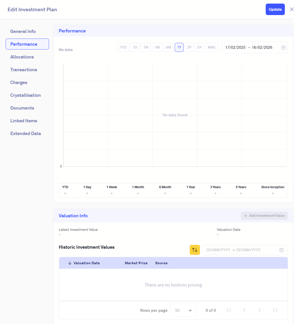Go to the previous page arrow
Screen dimensions: 294x324
244,310
